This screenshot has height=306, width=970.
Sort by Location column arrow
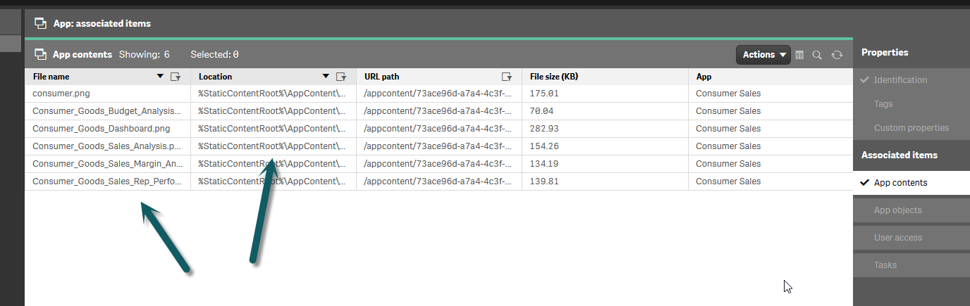click(326, 76)
